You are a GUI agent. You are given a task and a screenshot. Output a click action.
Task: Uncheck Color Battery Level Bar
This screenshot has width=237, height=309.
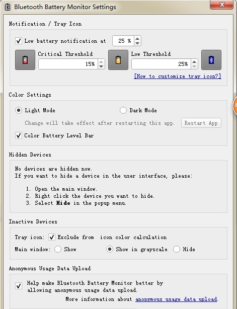19,135
